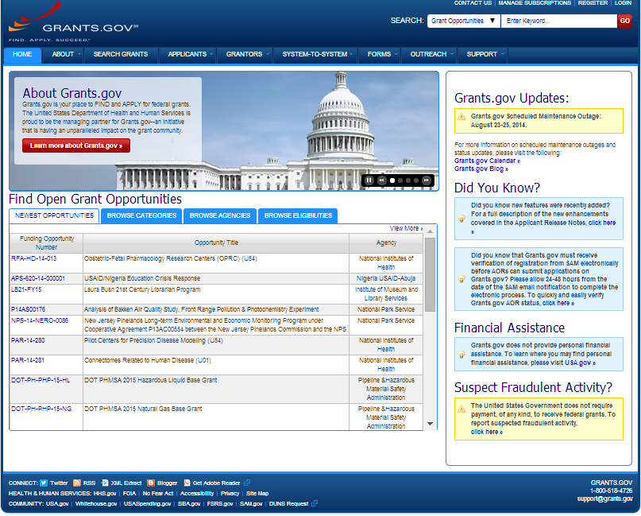Viewport: 641px width, 516px height.
Task: Open the Grant Opportunities search dropdown
Action: (463, 21)
